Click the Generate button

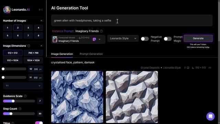pyautogui.click(x=198, y=38)
